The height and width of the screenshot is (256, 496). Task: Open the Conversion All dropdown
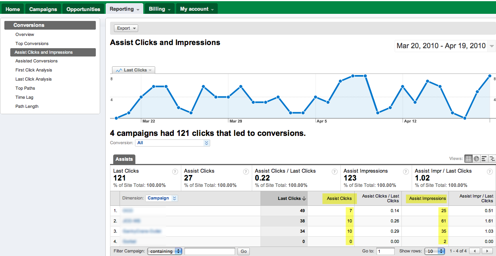(x=173, y=143)
